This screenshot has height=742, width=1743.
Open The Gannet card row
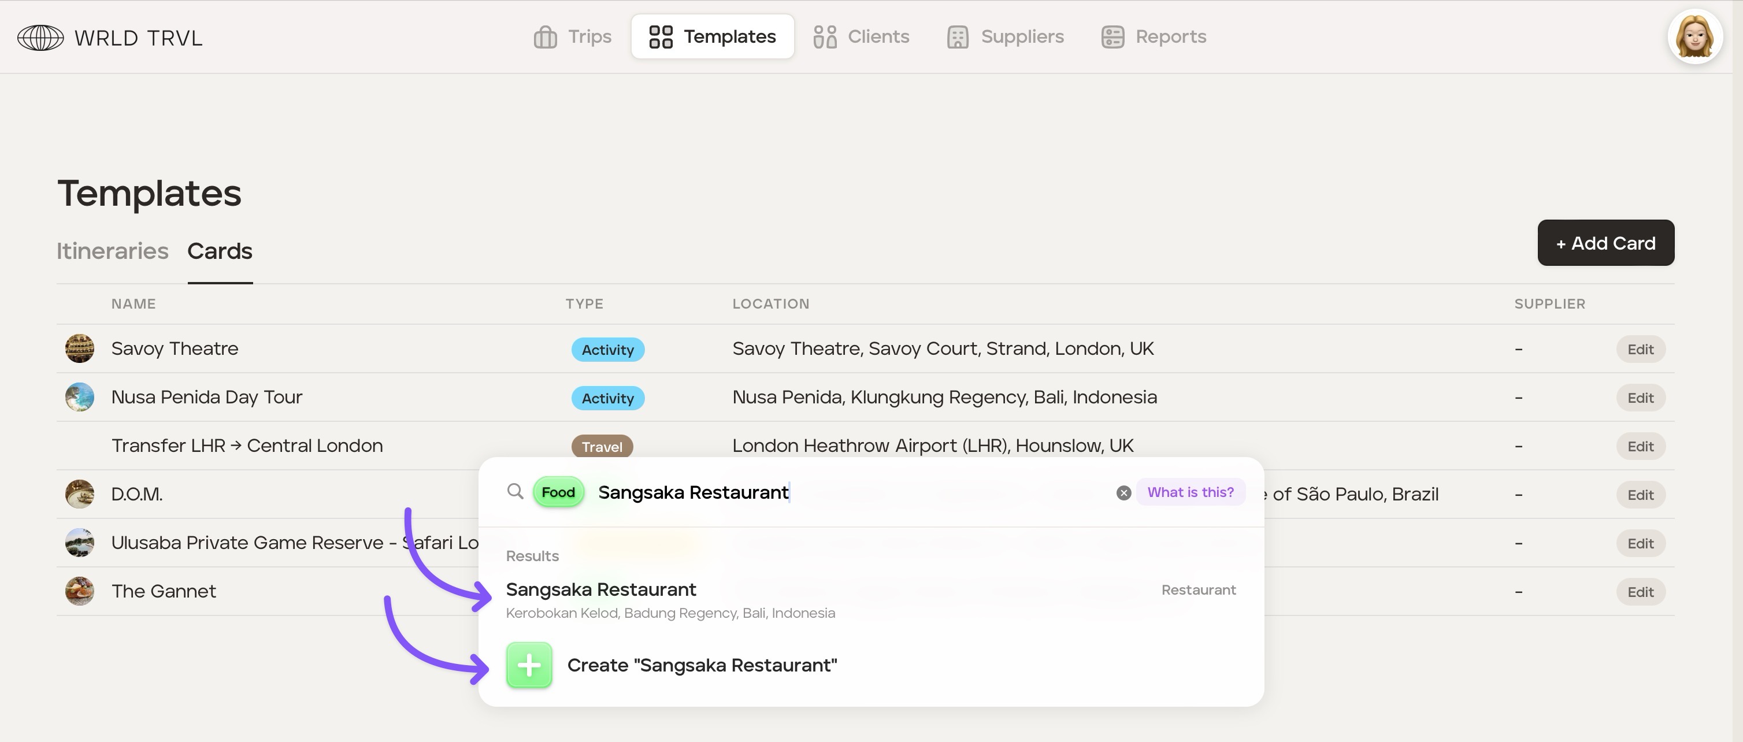[164, 591]
